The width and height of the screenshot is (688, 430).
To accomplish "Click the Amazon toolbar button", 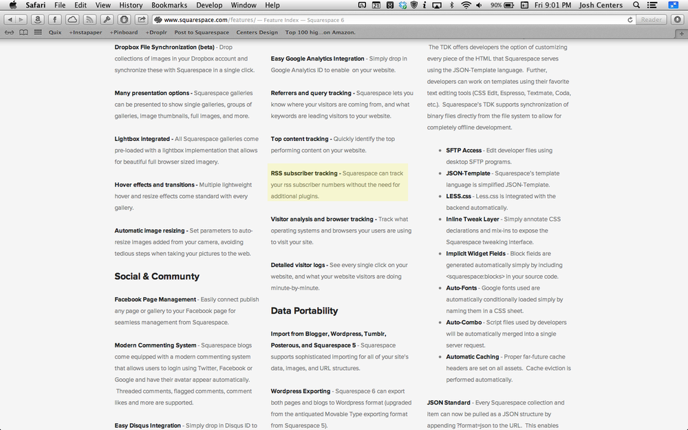I will (x=36, y=19).
